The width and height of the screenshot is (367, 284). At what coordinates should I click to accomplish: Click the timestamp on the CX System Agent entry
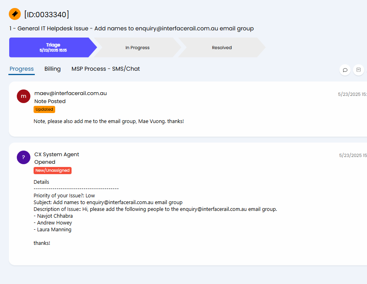pos(353,155)
